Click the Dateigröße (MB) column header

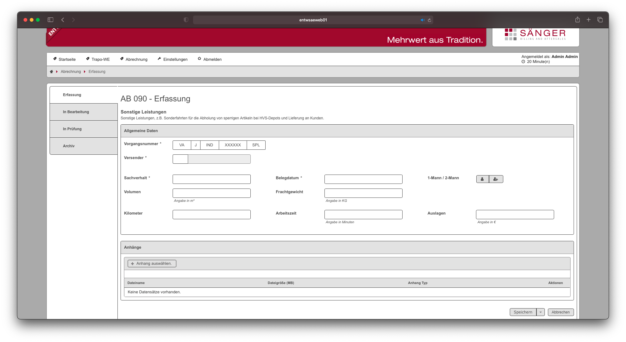click(281, 283)
